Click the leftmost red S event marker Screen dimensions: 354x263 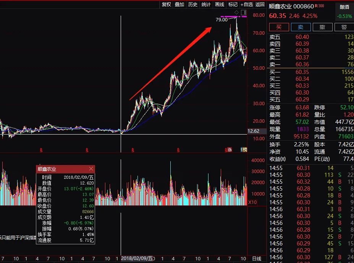coord(41,150)
